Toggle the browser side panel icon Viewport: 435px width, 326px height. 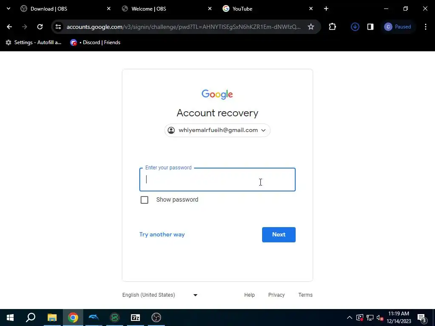coord(370,27)
